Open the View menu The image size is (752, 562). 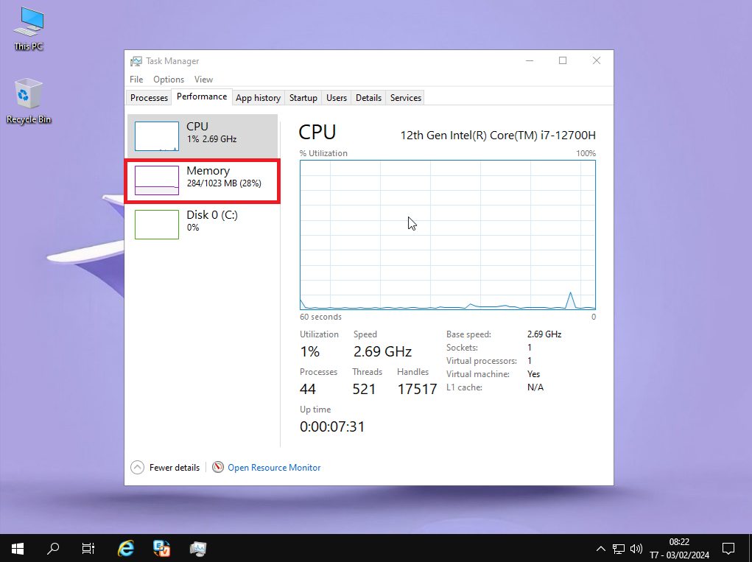(203, 80)
